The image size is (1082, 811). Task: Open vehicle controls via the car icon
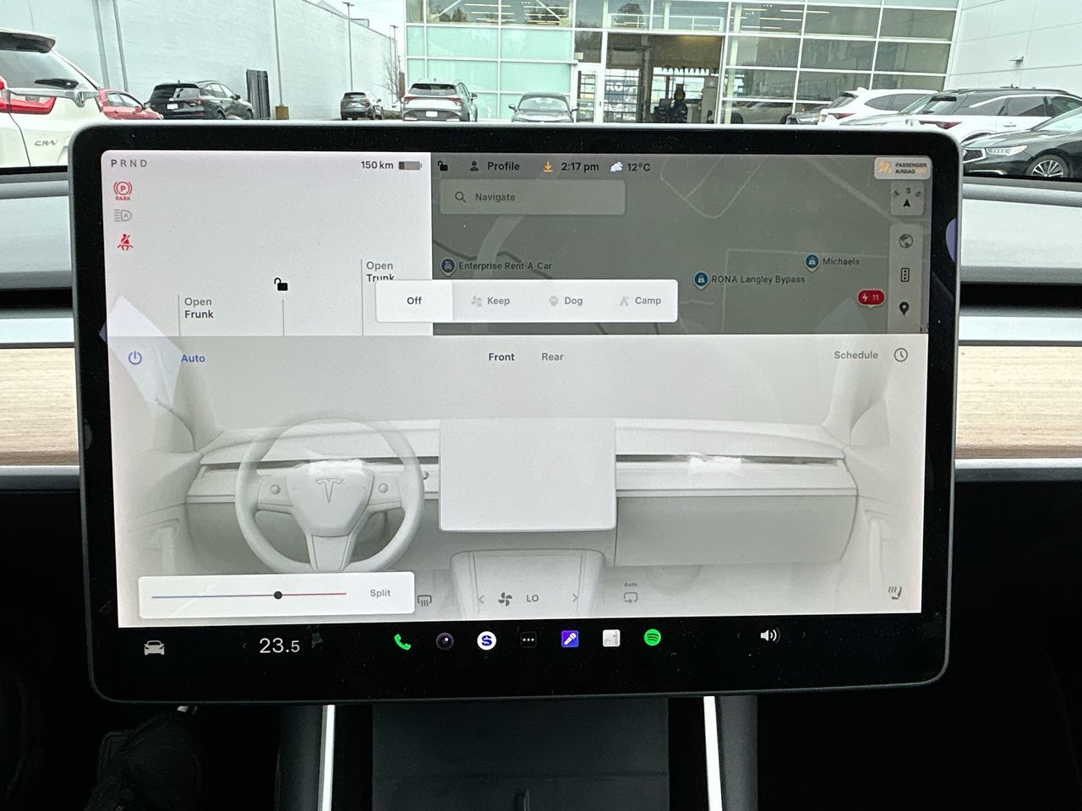(x=155, y=645)
